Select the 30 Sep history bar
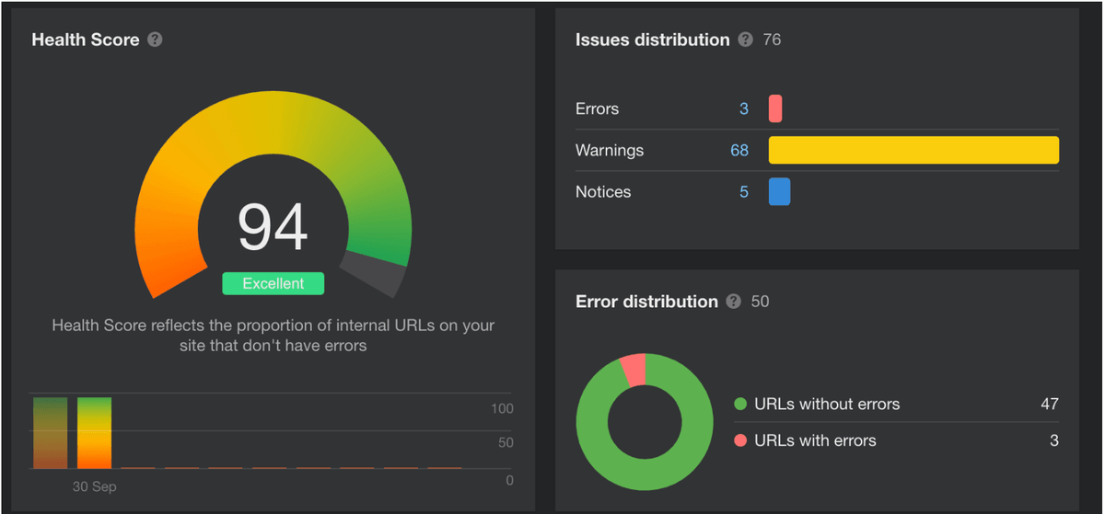 tap(94, 433)
